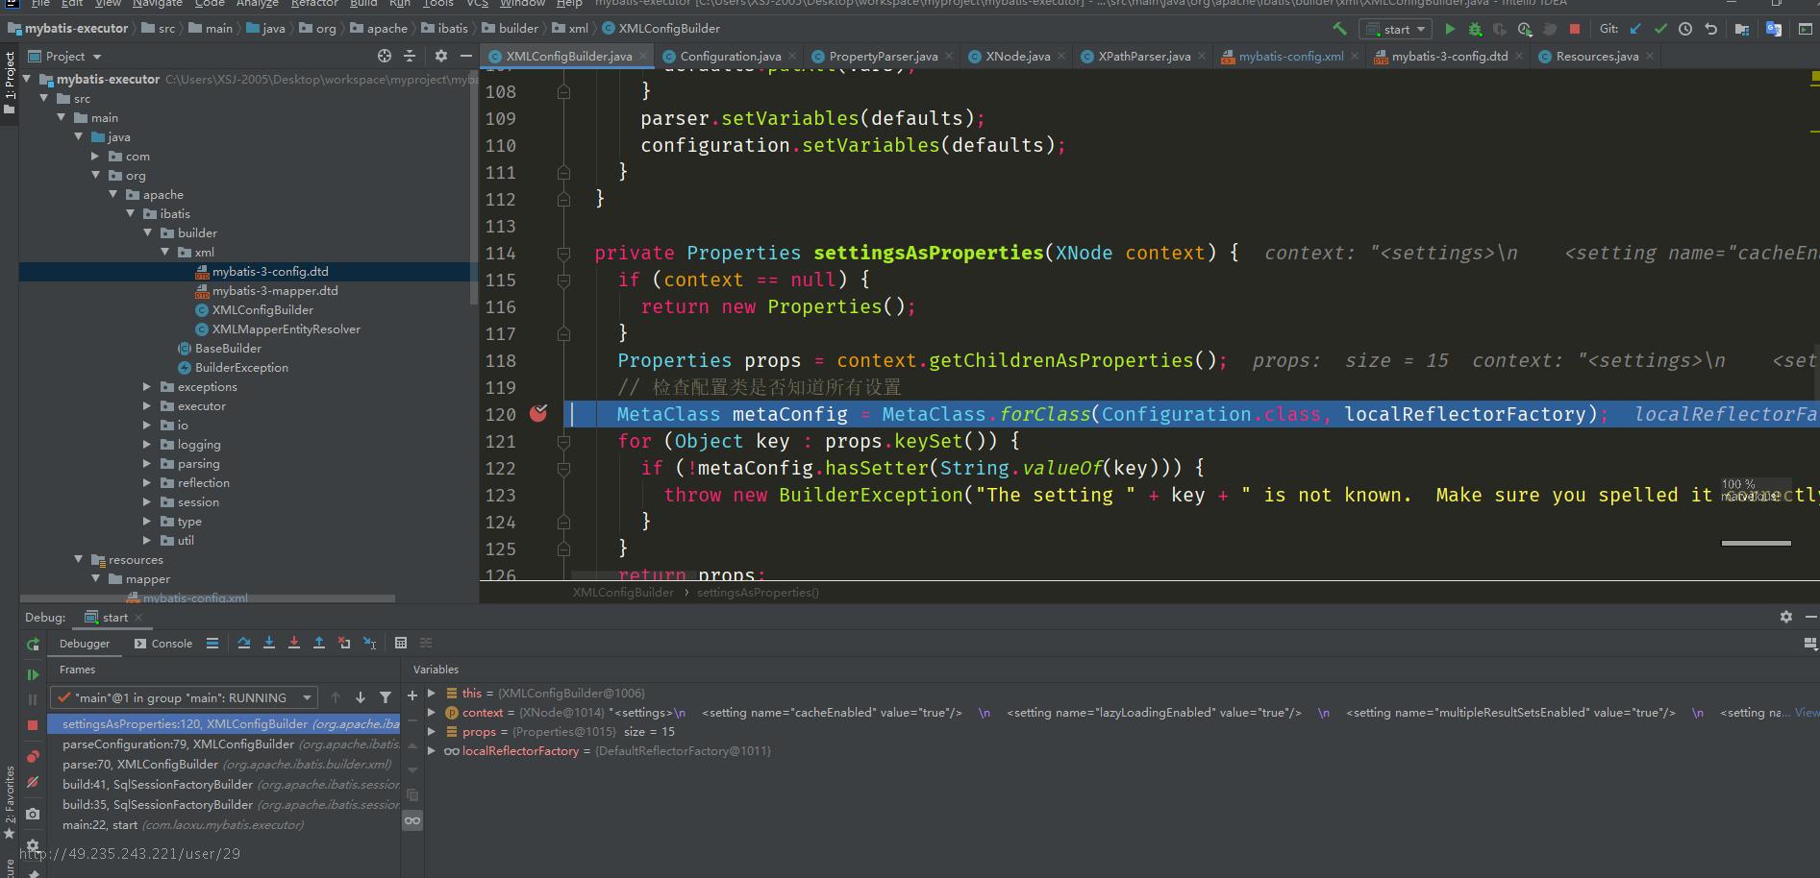The image size is (1820, 878).
Task: Run the 'start' configuration with the green play icon
Action: coord(1450,29)
